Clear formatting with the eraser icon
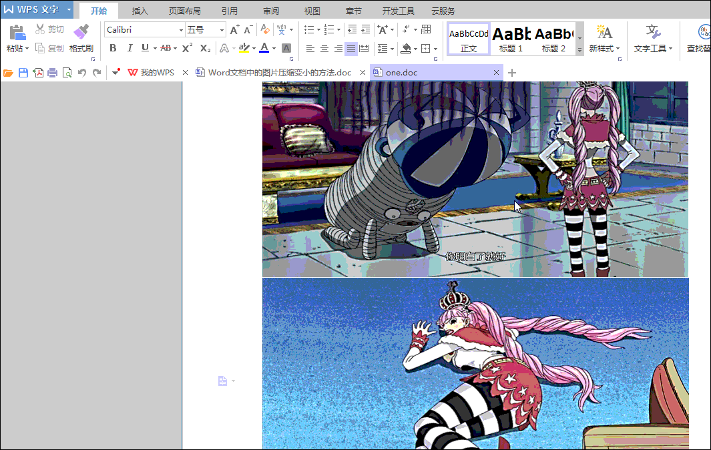The image size is (711, 450). [265, 30]
